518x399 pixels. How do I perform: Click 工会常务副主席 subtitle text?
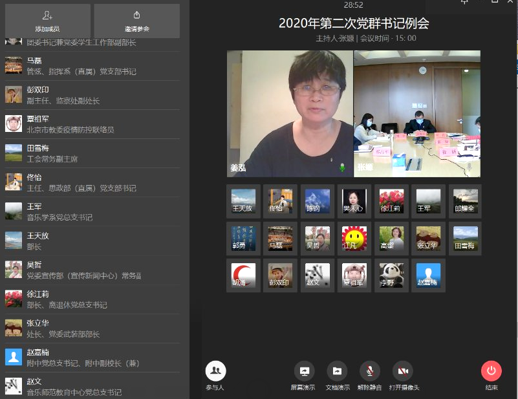(52, 159)
